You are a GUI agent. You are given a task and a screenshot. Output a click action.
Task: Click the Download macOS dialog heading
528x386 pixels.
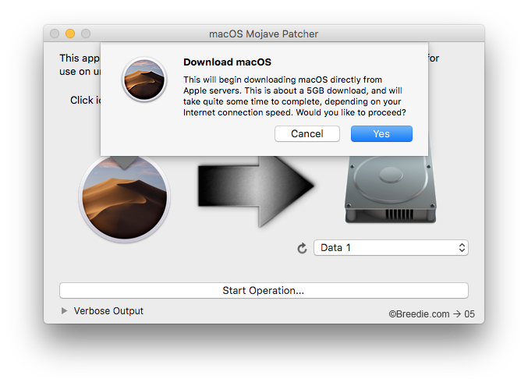click(227, 62)
